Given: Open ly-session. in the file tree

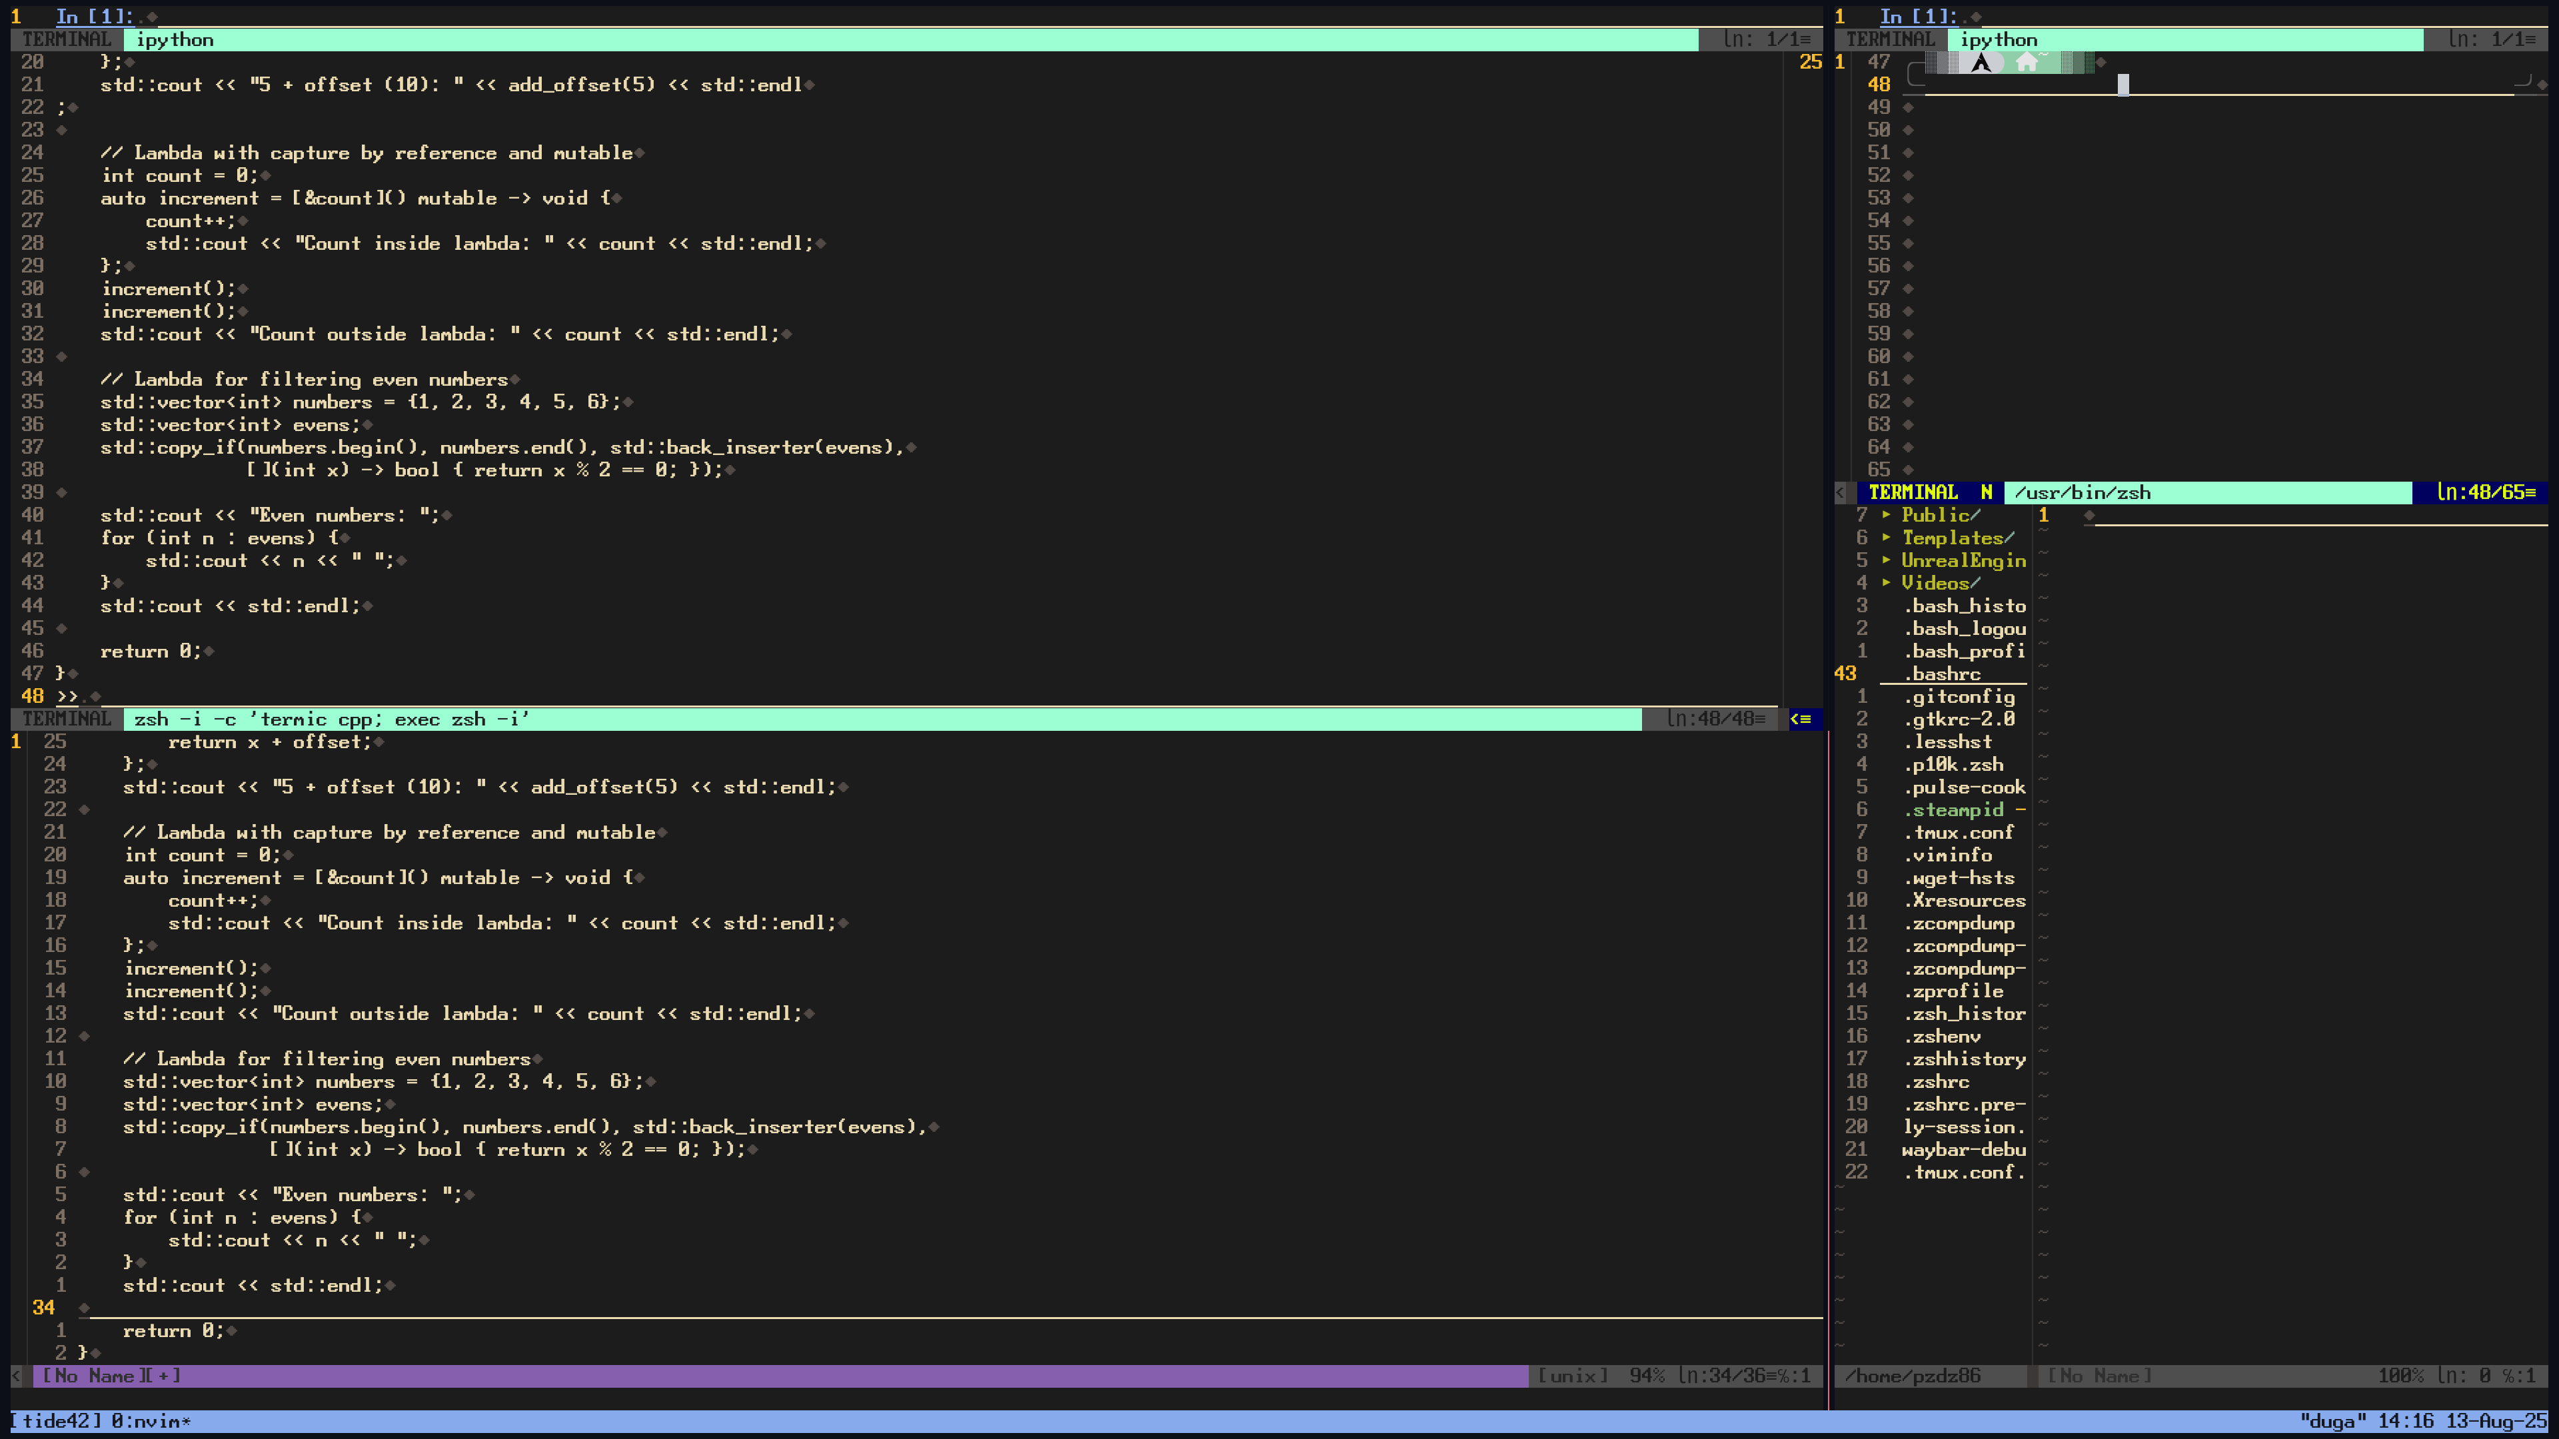Looking at the screenshot, I should [x=1964, y=1127].
